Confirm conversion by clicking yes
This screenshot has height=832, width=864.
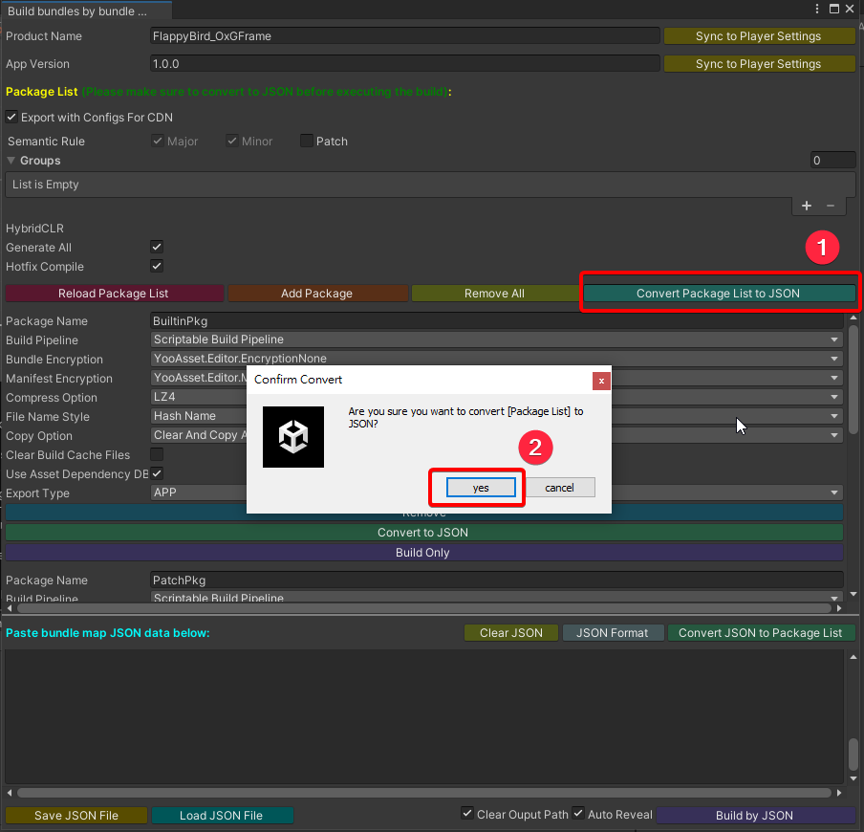(x=481, y=488)
